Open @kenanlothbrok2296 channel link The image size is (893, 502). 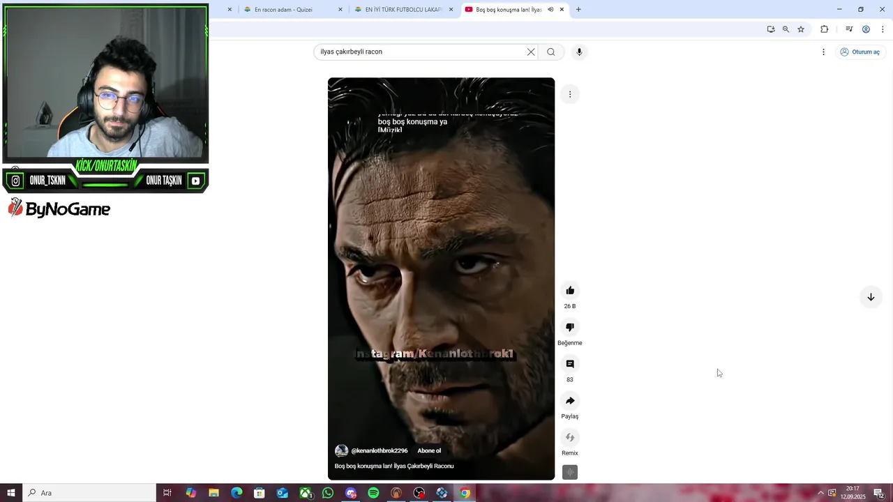[x=379, y=450]
